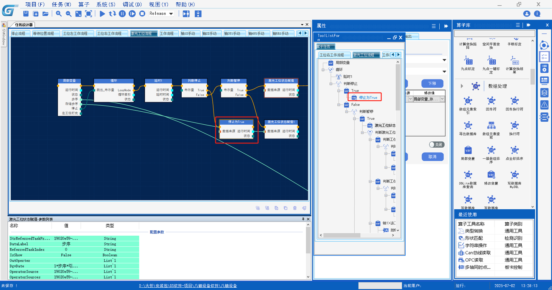Save the project with the save icon
Screen dimensions: 552x290
(26, 14)
